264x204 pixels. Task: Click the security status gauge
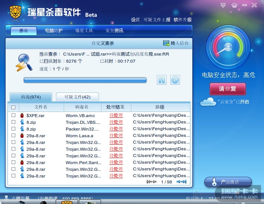pos(228,47)
